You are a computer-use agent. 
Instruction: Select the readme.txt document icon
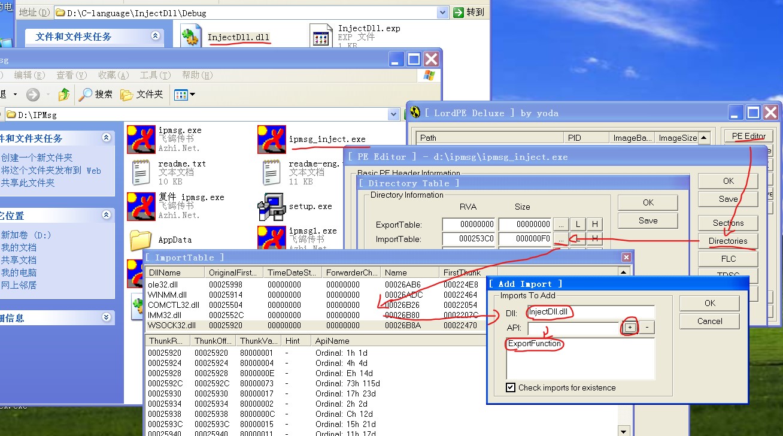click(141, 173)
